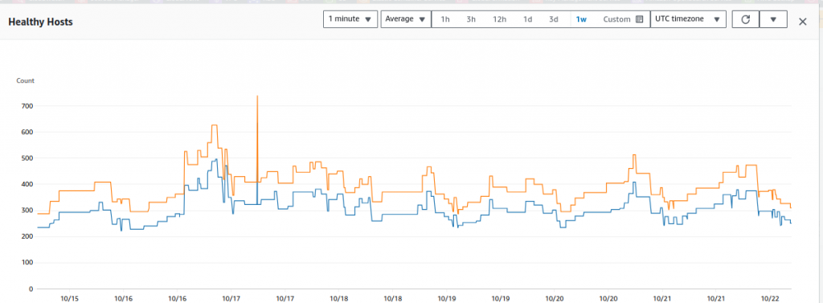Select the 3h time range
This screenshot has height=303, width=823.
[x=471, y=19]
